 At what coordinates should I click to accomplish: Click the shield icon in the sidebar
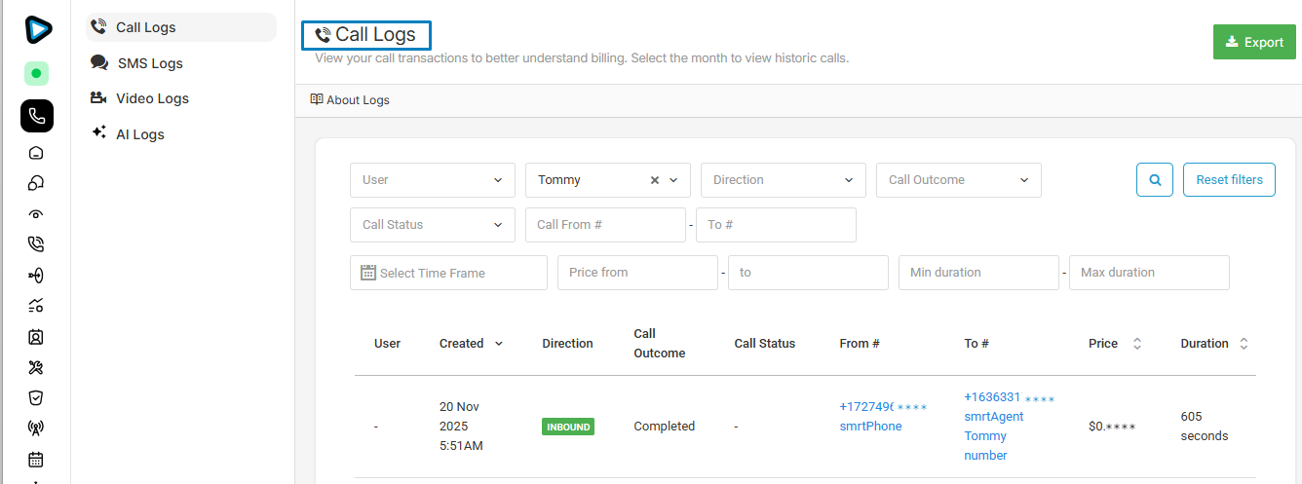[36, 397]
